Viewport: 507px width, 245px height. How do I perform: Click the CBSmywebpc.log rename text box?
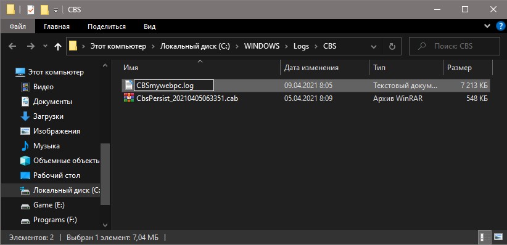174,85
